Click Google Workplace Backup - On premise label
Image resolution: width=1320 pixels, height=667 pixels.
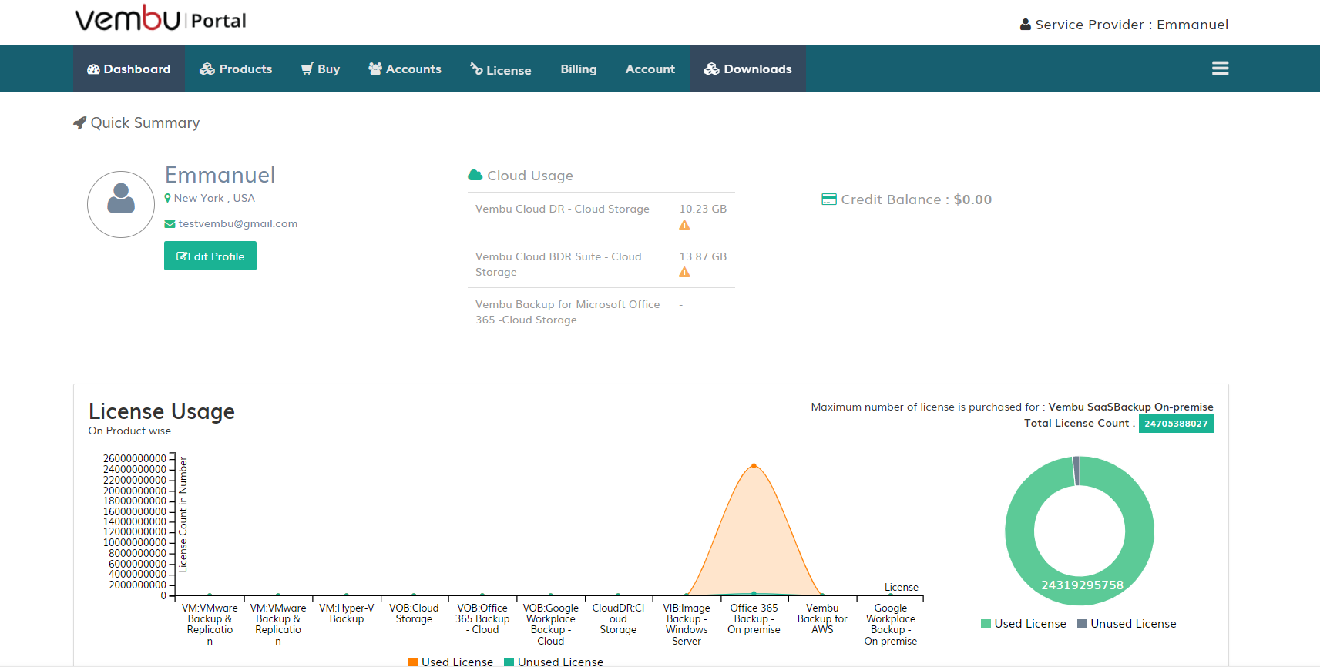point(890,624)
